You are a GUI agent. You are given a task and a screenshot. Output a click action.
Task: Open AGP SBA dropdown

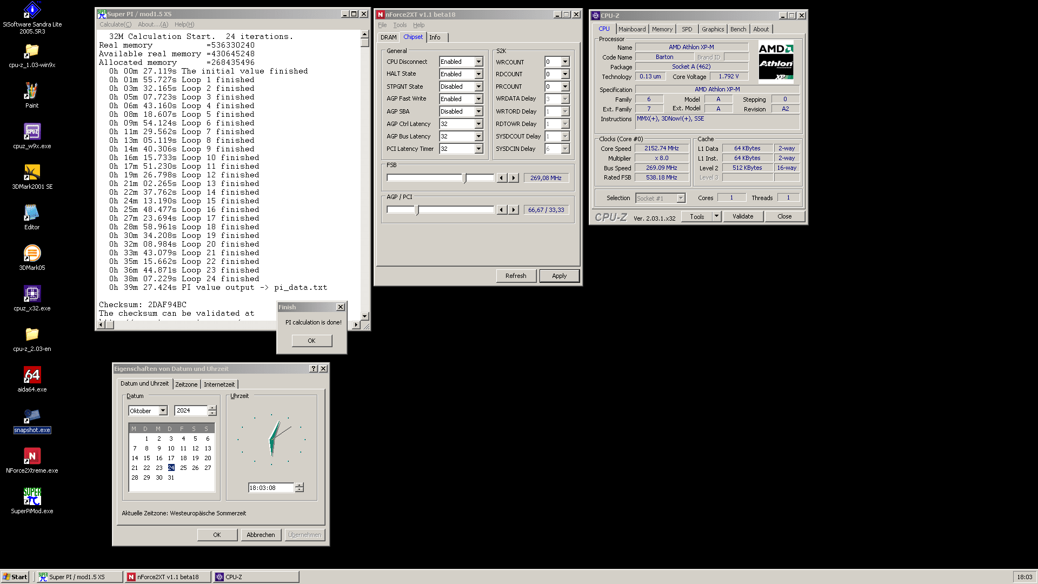click(x=478, y=111)
